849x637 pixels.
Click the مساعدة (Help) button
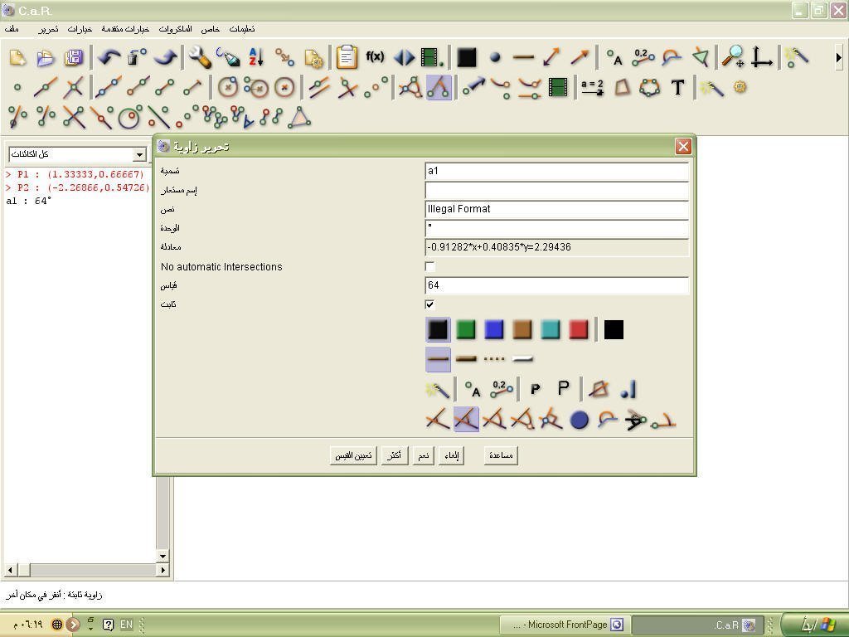tap(501, 455)
